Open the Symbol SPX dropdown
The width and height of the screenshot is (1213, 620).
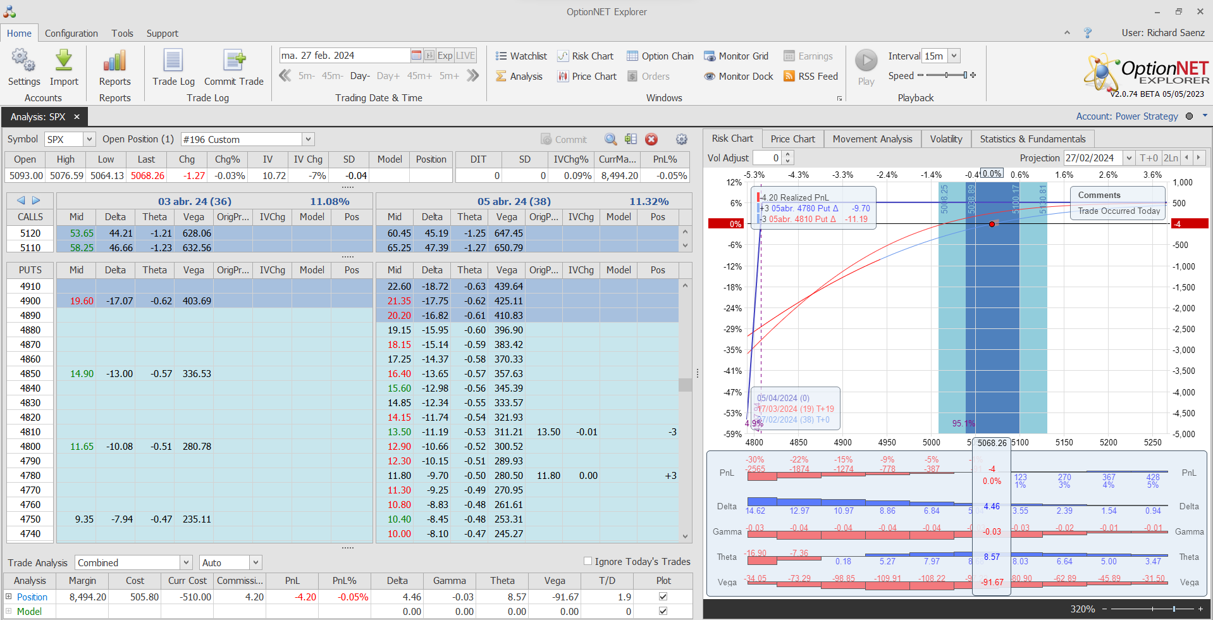[89, 139]
